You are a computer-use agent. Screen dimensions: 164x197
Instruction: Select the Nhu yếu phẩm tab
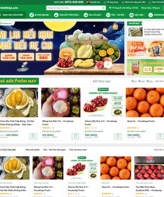[33, 150]
